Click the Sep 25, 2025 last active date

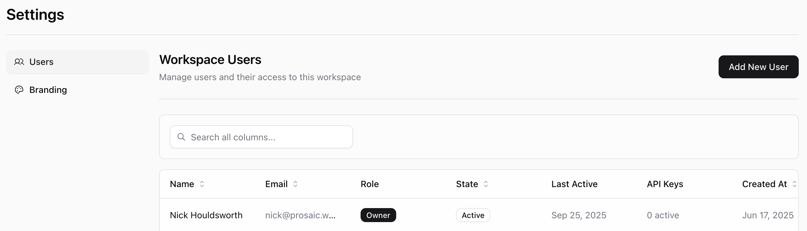(579, 215)
